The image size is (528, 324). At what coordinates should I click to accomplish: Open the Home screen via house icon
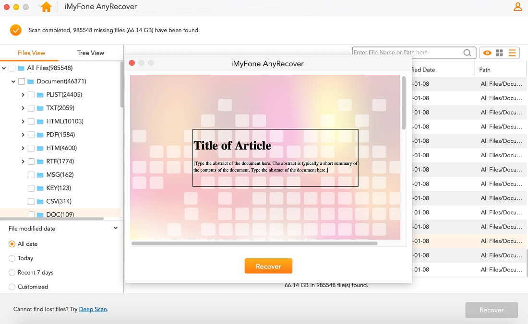click(46, 7)
